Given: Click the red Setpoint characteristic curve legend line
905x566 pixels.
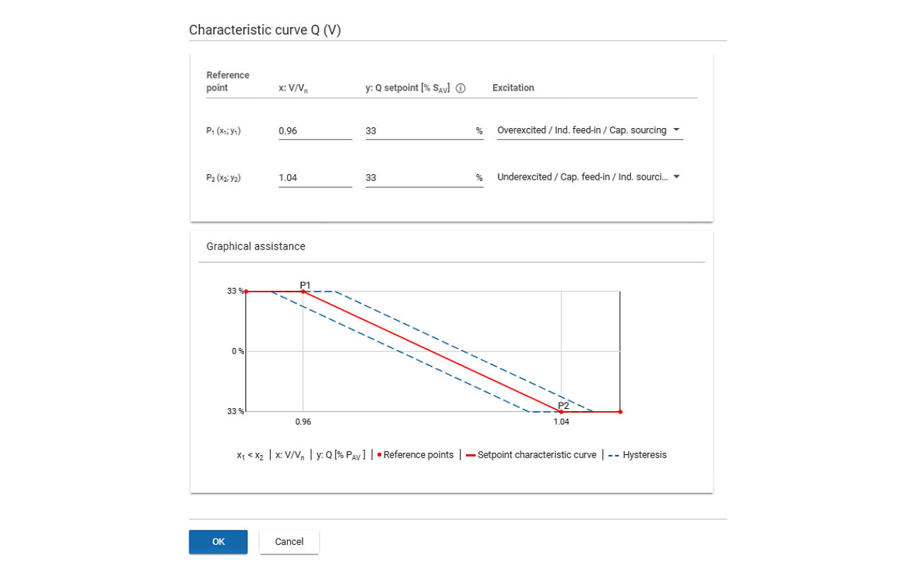Looking at the screenshot, I should pyautogui.click(x=470, y=456).
